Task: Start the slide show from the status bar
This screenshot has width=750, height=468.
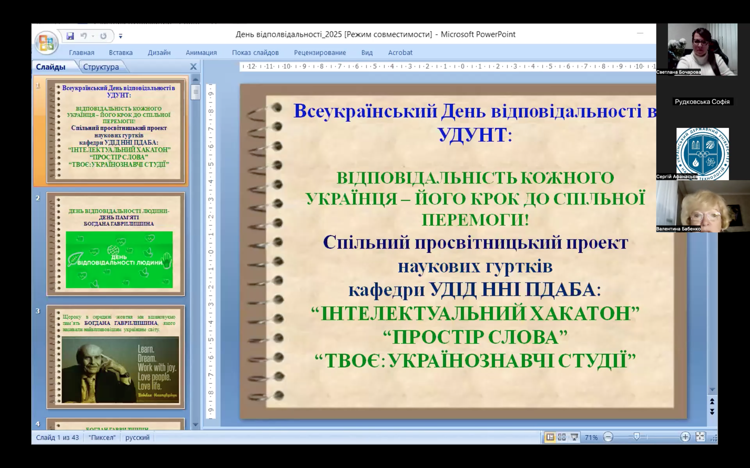Action: coord(574,437)
